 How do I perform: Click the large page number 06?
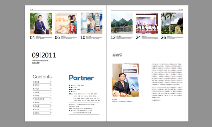(57, 37)
